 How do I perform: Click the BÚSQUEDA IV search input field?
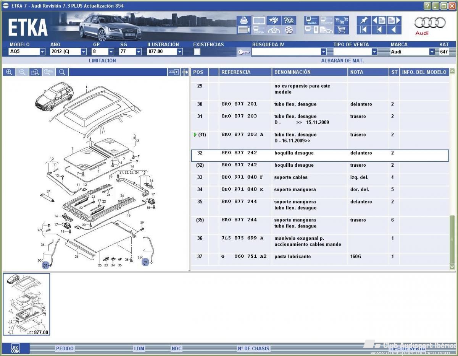[286, 52]
